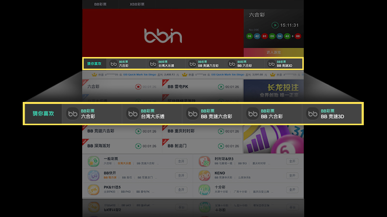Click the PK&11选5 category icon
Screen dimensions: 387x217
[x=93, y=189]
